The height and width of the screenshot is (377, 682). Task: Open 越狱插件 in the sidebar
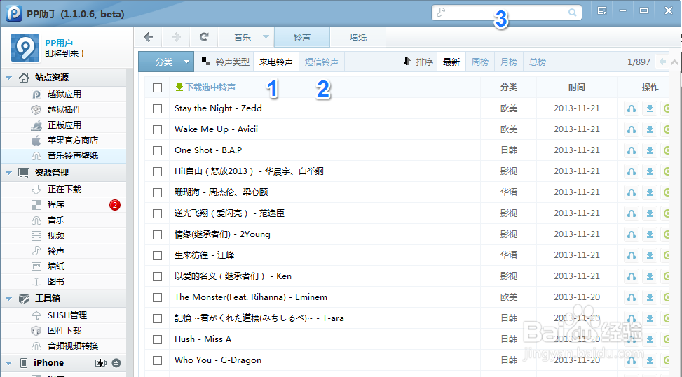click(x=64, y=109)
